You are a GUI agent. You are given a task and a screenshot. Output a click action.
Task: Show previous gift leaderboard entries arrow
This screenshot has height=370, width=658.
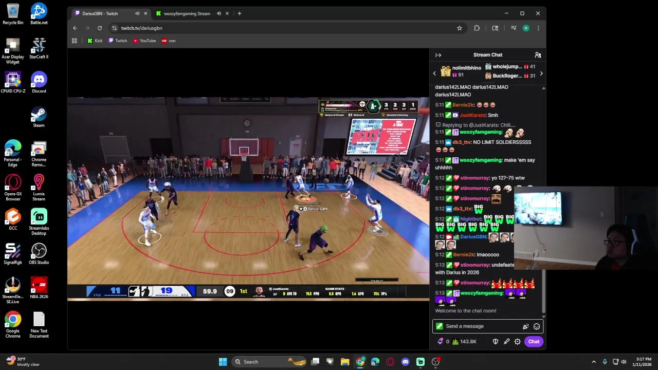(434, 73)
